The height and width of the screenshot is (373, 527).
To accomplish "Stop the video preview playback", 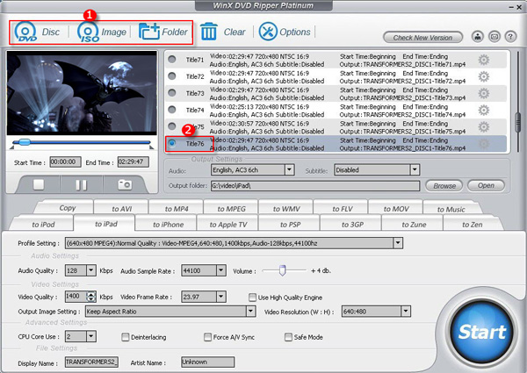I will [x=39, y=184].
